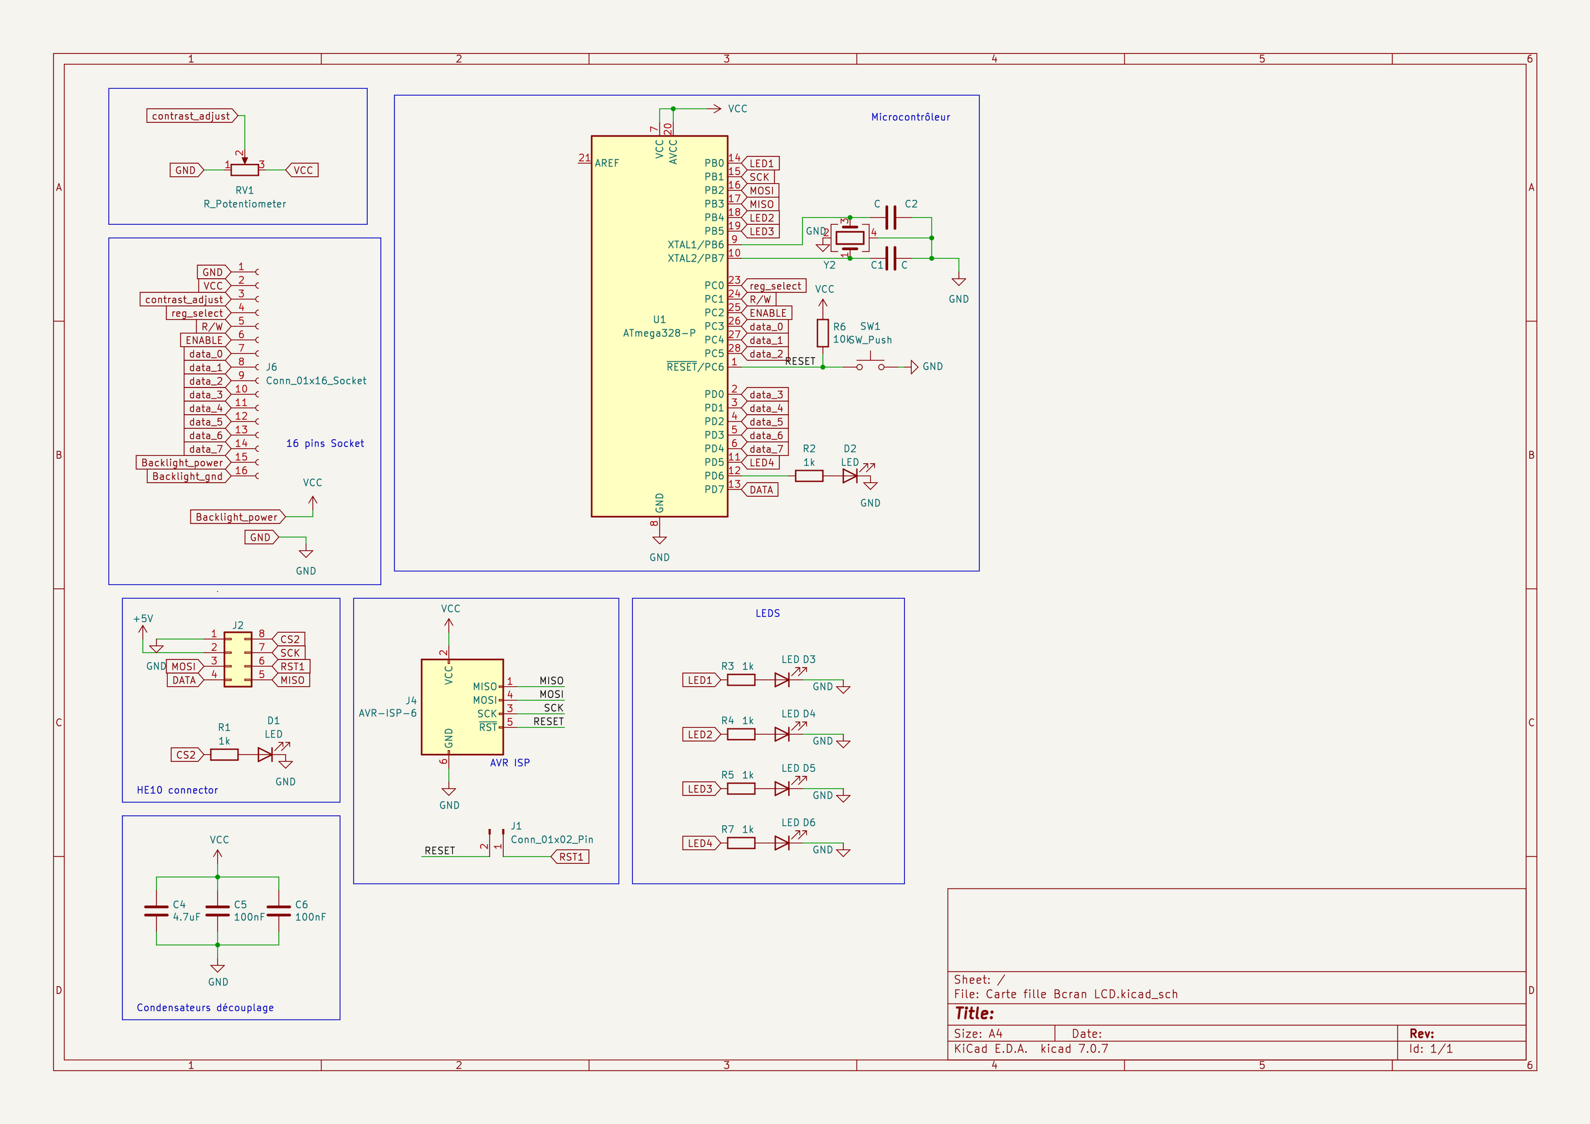The height and width of the screenshot is (1124, 1590).
Task: Click the +5V power symbol
Action: click(143, 626)
